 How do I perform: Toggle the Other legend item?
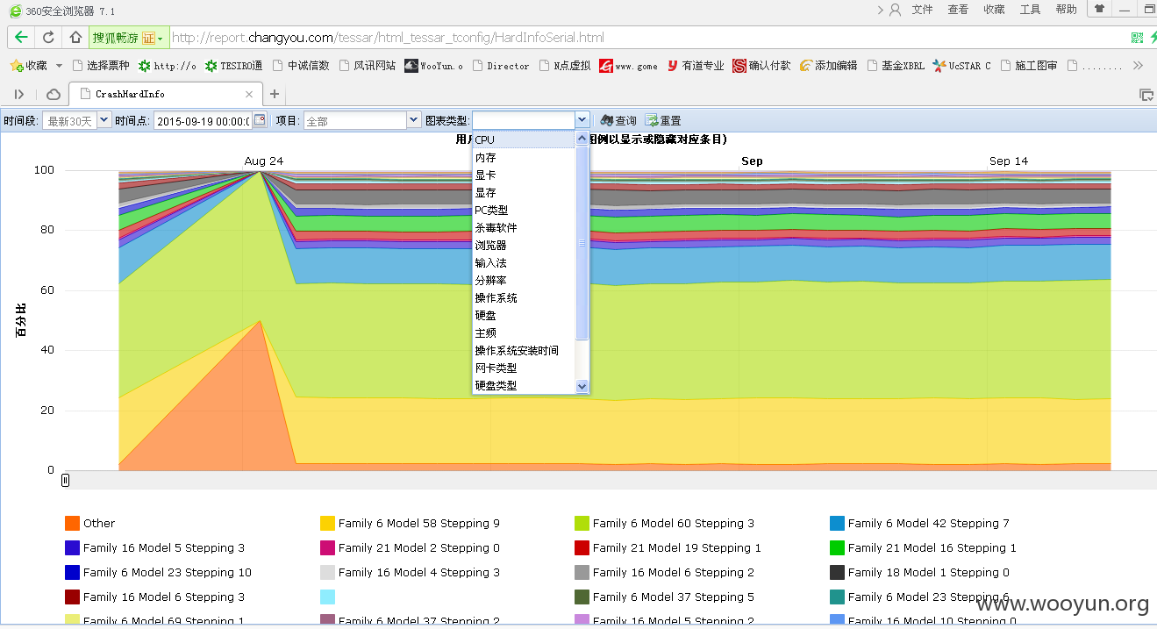pyautogui.click(x=89, y=523)
